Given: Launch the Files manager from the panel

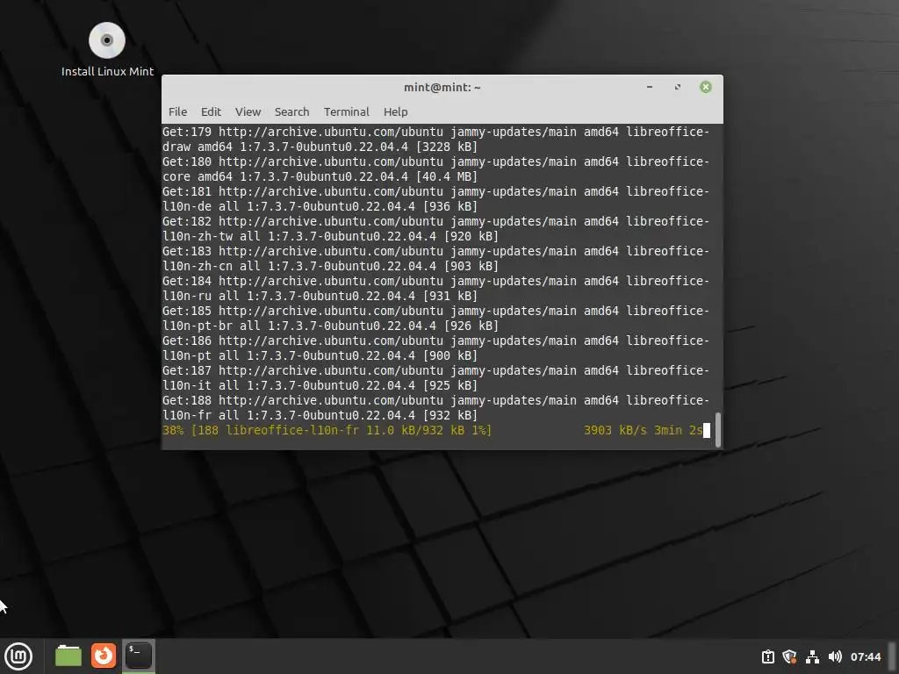Looking at the screenshot, I should point(68,656).
